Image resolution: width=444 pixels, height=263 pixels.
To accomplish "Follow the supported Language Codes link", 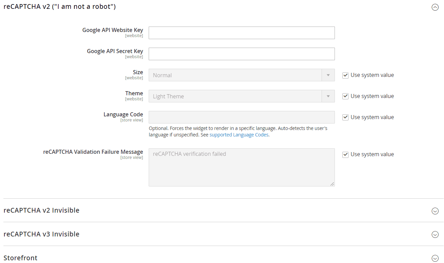I will click(239, 135).
